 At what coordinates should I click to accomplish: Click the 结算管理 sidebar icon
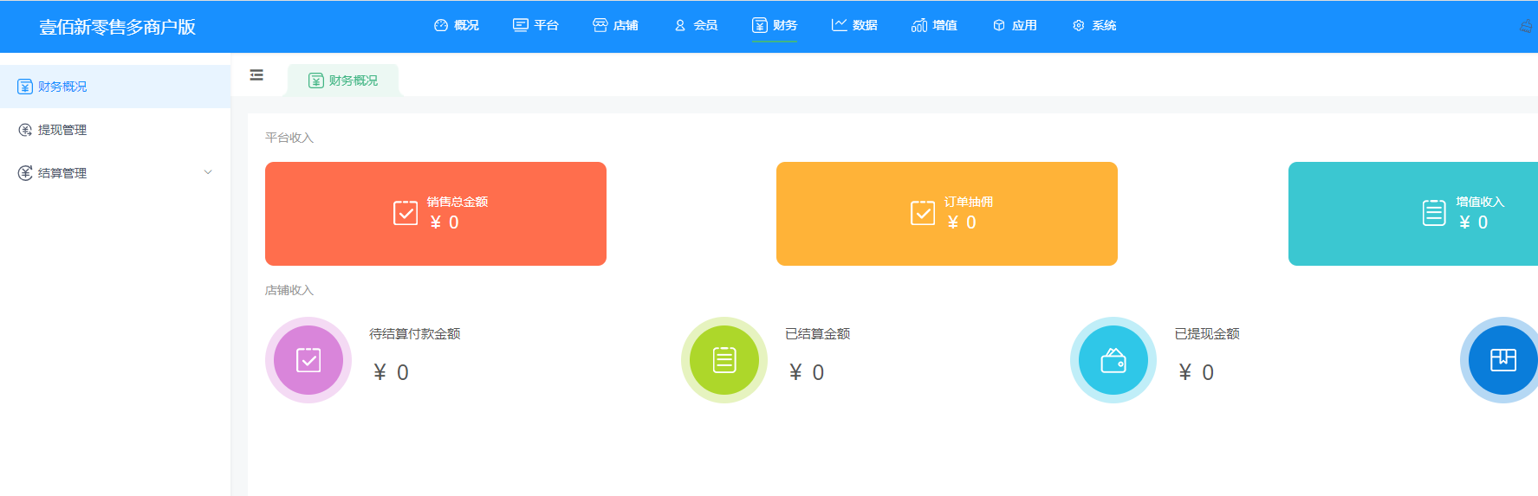[25, 173]
